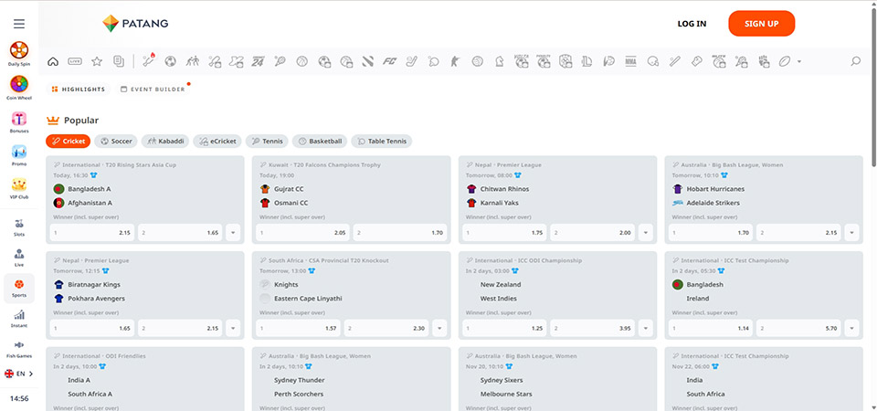Select the Soccer filter pill
This screenshot has height=411, width=877.
[x=116, y=142]
